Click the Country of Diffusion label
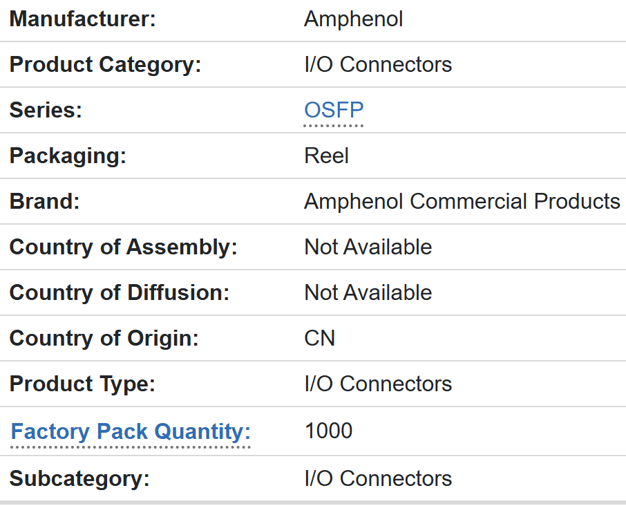This screenshot has width=626, height=506. tap(119, 293)
